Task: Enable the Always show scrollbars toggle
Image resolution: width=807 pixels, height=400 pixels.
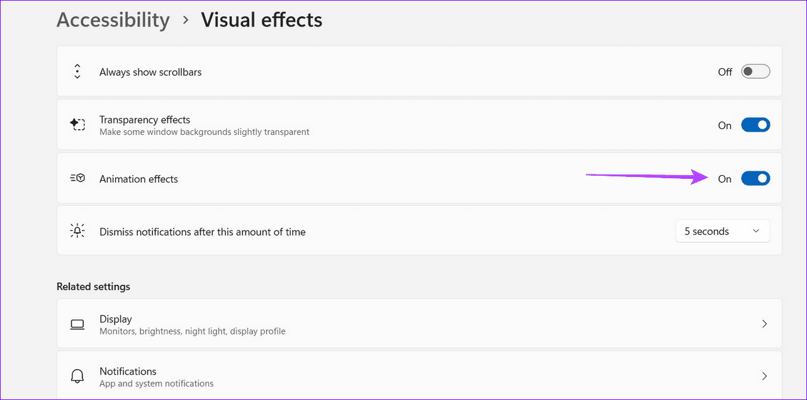Action: tap(755, 71)
